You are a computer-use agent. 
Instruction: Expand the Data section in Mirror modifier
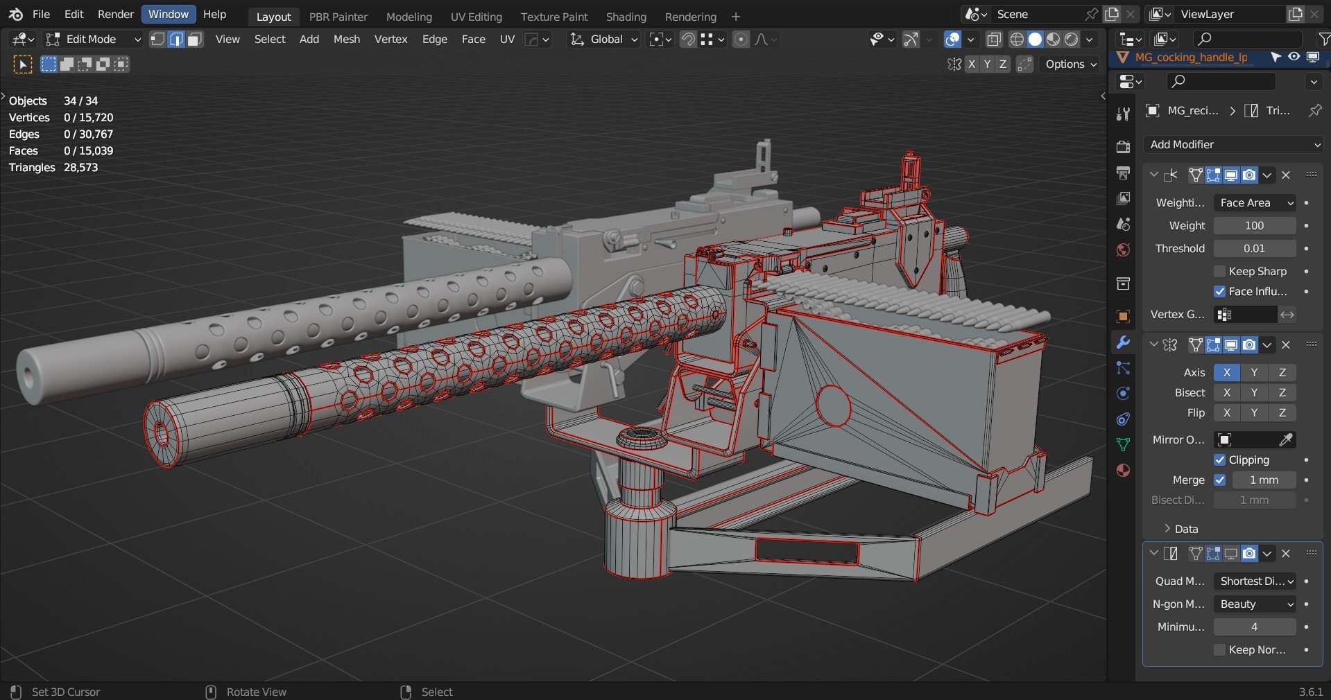coord(1179,529)
